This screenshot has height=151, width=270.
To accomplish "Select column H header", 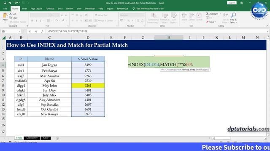I will click(x=169, y=38).
